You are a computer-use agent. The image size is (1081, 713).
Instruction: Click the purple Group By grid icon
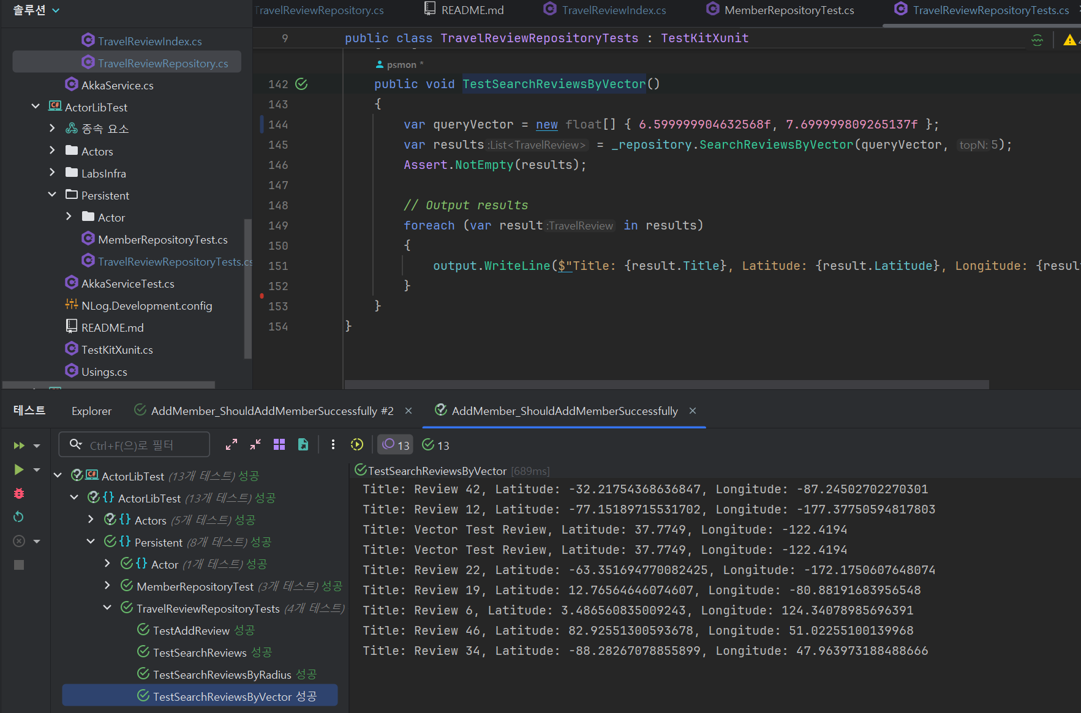point(279,445)
